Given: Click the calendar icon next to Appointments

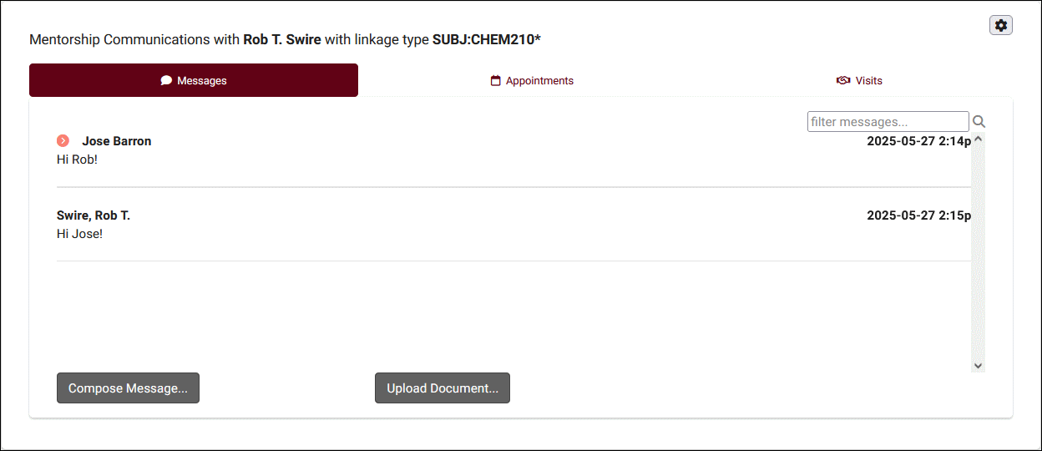Looking at the screenshot, I should click(496, 81).
